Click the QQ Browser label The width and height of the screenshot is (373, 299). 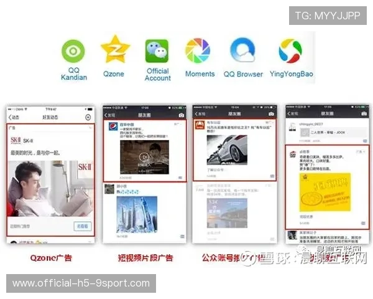click(x=243, y=74)
